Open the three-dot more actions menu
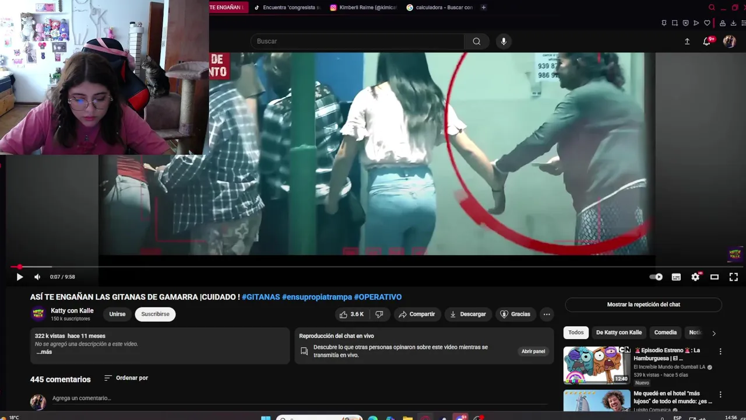The width and height of the screenshot is (746, 420). tap(547, 314)
